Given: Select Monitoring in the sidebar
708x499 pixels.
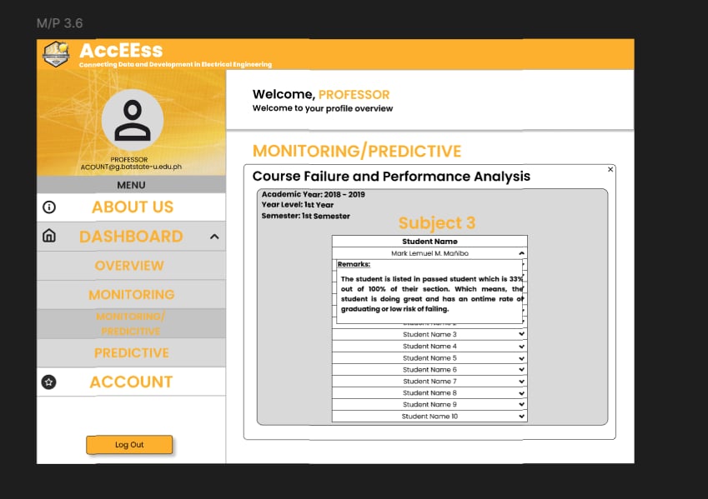Looking at the screenshot, I should 132,295.
